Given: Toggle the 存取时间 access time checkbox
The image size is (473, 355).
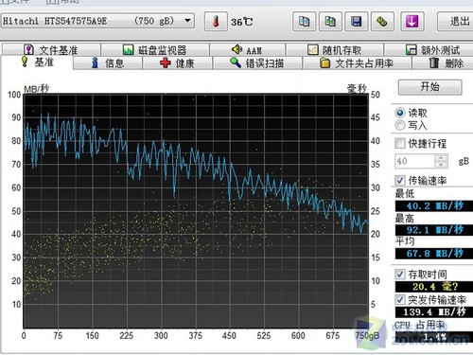Looking at the screenshot, I should [400, 274].
